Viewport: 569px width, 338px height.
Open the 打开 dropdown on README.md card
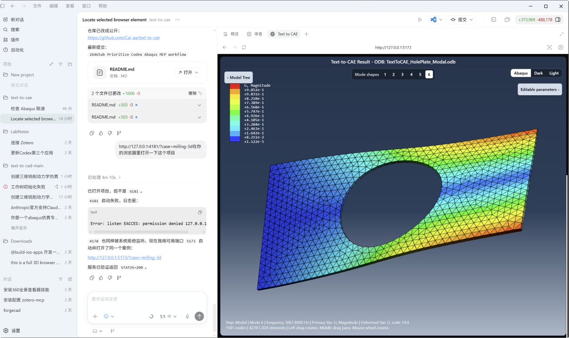(x=188, y=73)
